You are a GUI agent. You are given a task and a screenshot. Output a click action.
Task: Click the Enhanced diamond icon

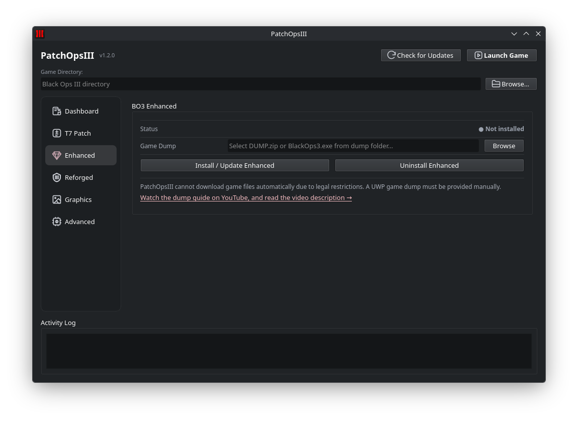click(x=56, y=155)
